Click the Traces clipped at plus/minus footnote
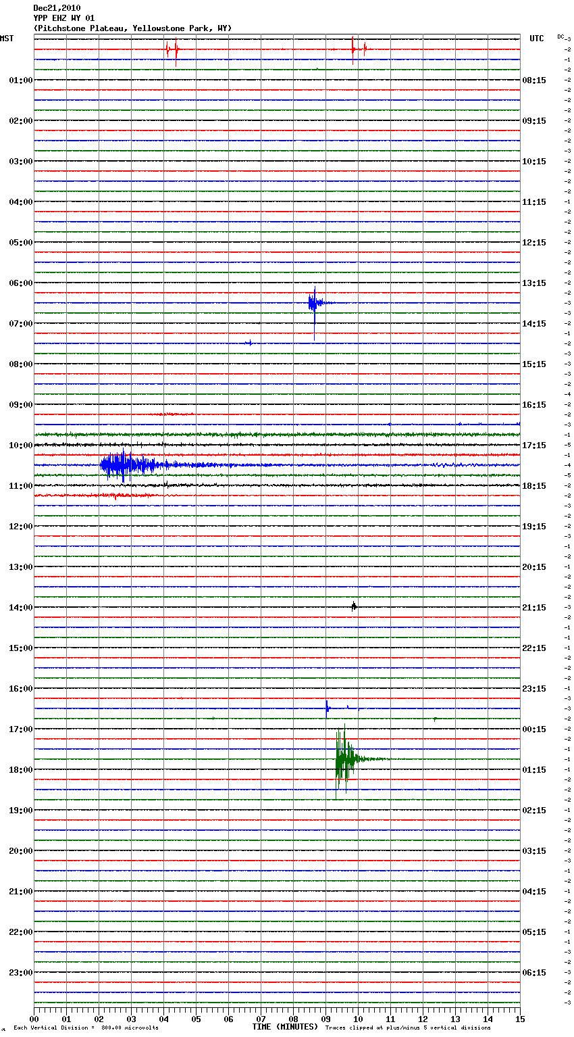This screenshot has height=1037, width=574. pos(408,1028)
